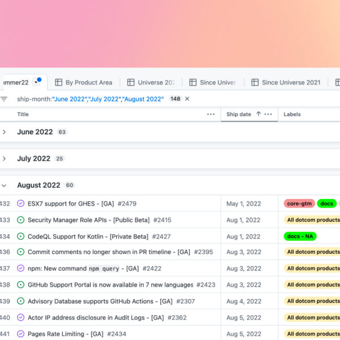This screenshot has height=340, width=340.
Task: Click table icon of Since Universe 2021 tab
Action: point(255,82)
